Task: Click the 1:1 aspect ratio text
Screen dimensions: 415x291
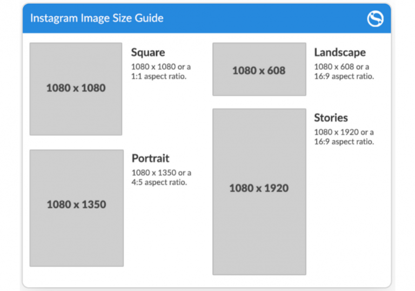Action: point(159,76)
